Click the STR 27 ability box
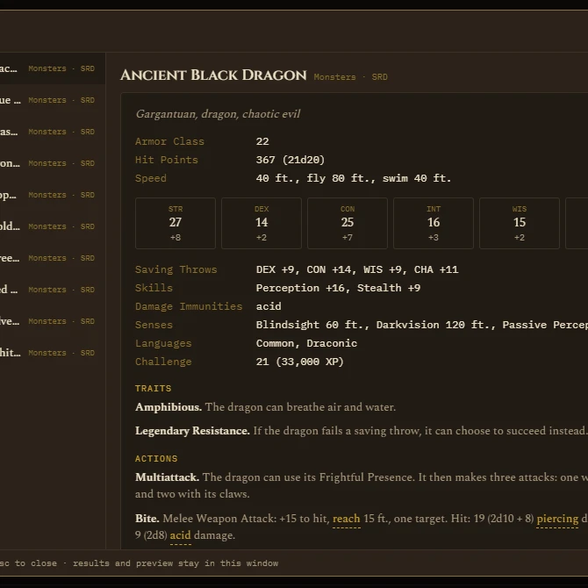This screenshot has width=588, height=588. pos(176,223)
